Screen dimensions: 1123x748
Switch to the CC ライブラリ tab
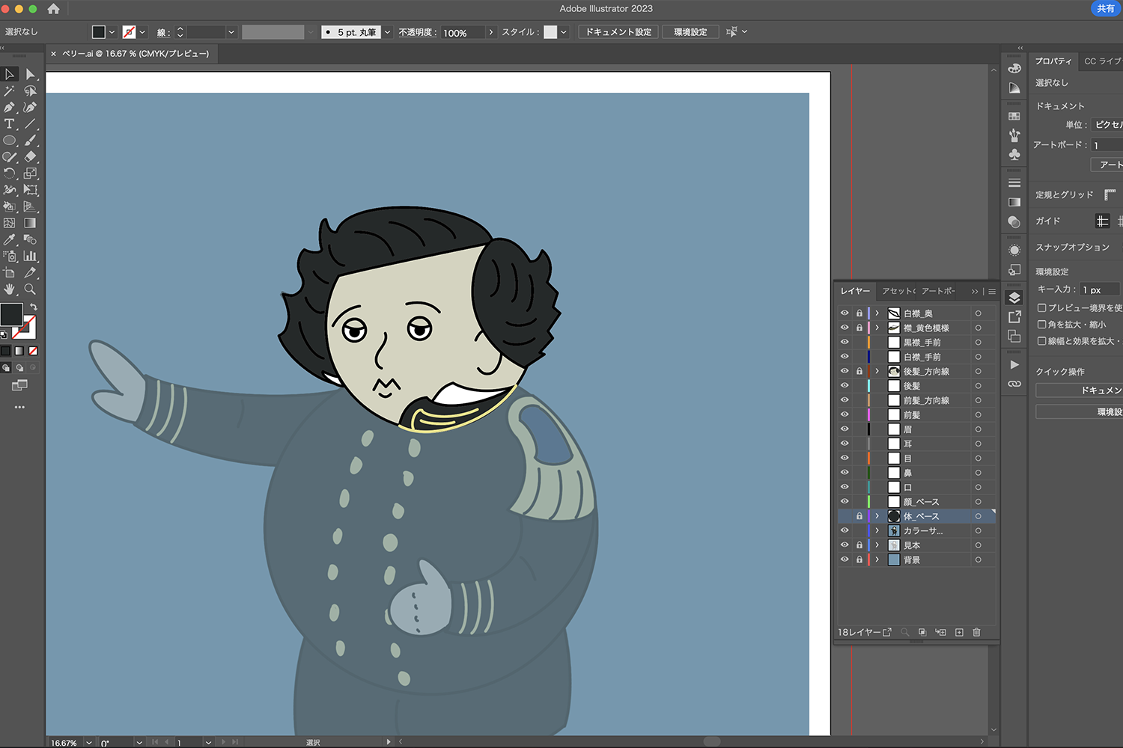pos(1103,61)
